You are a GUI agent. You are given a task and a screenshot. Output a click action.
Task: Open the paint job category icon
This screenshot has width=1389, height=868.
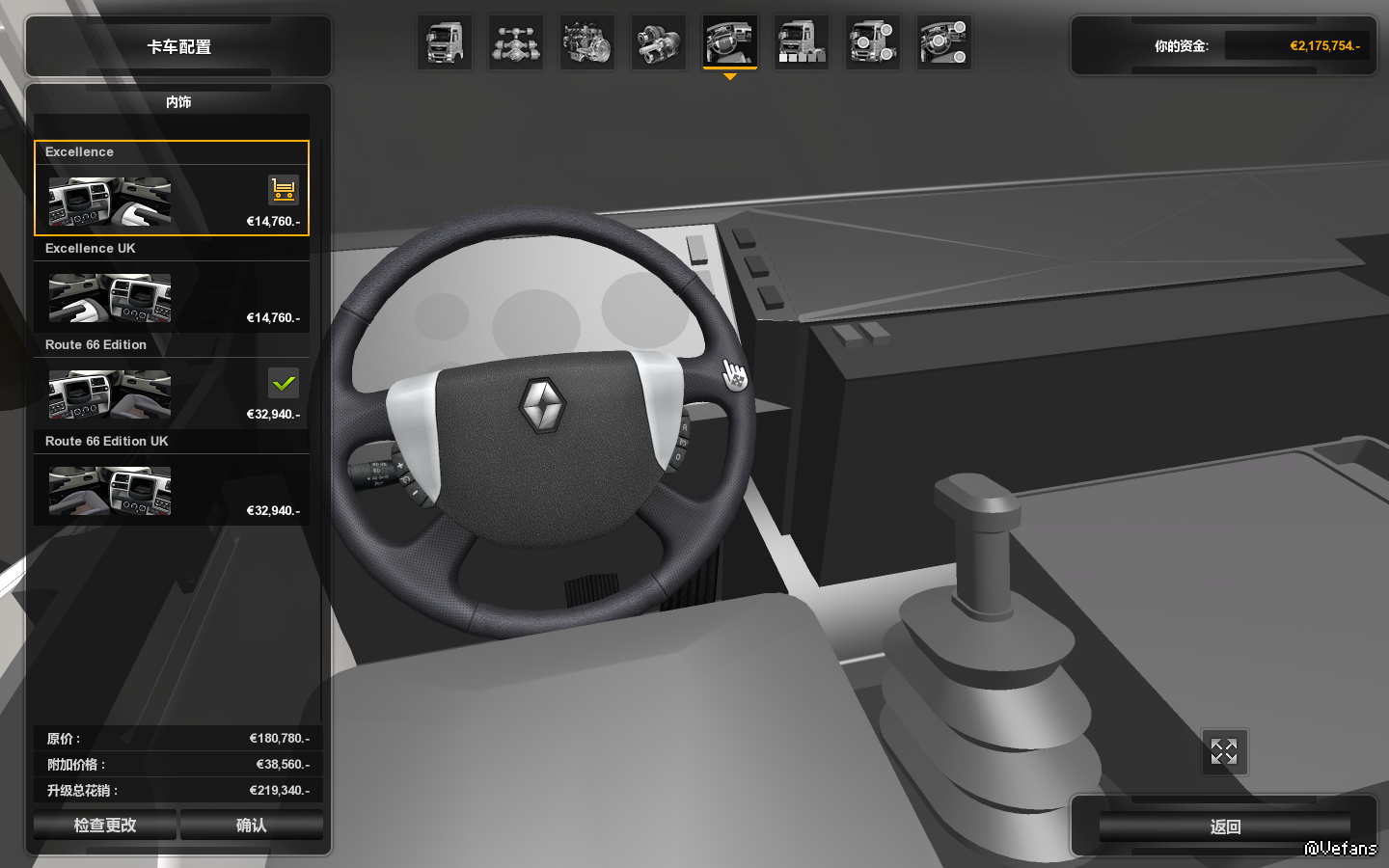(x=801, y=43)
